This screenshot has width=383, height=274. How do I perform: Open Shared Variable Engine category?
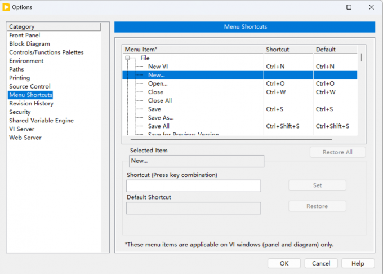point(41,121)
